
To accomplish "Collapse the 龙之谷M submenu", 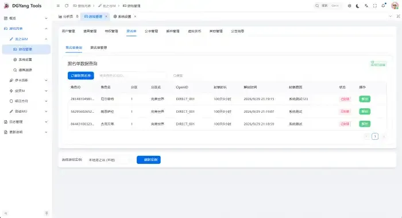I will pos(26,39).
